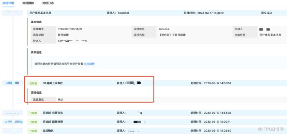Open the 发起确认 step row
The height and width of the screenshot is (134, 287).
click(x=48, y=131)
